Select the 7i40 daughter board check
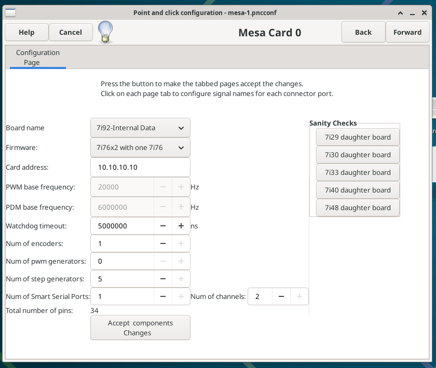Image resolution: width=436 pixels, height=368 pixels. click(358, 190)
